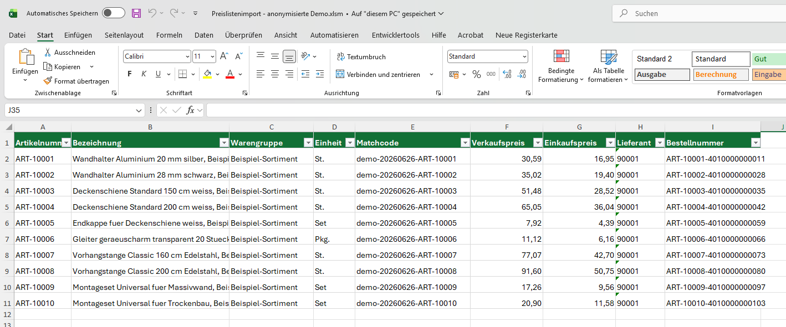Open Lieferant column filter dropdown
786x327 pixels.
click(659, 143)
